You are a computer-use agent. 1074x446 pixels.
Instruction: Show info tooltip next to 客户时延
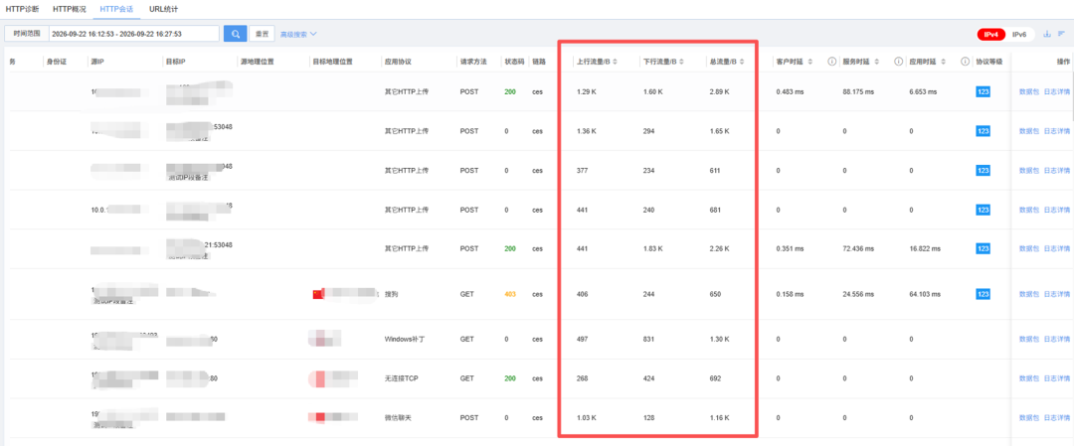(832, 62)
